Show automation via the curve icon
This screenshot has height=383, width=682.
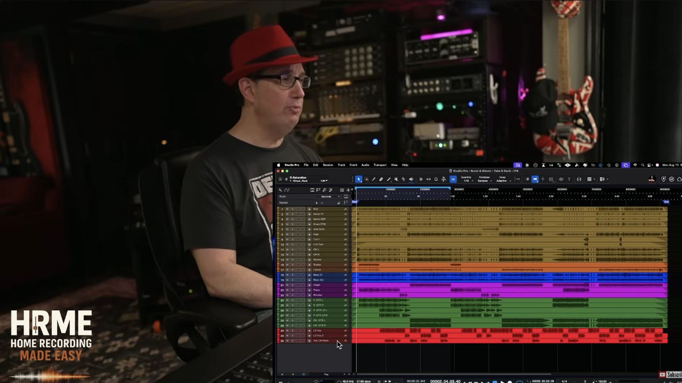coord(287,190)
